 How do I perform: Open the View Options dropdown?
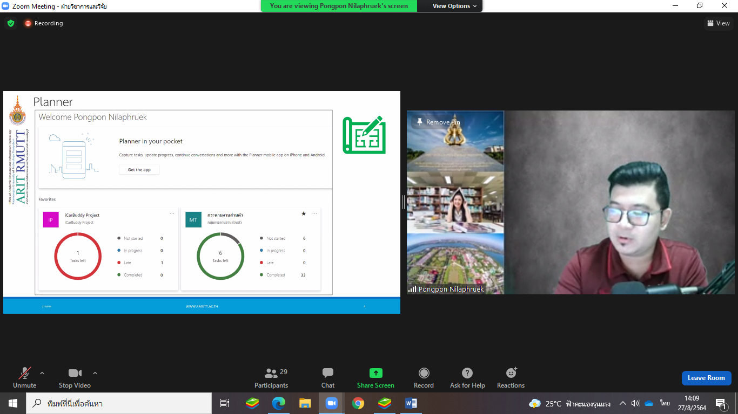point(454,6)
